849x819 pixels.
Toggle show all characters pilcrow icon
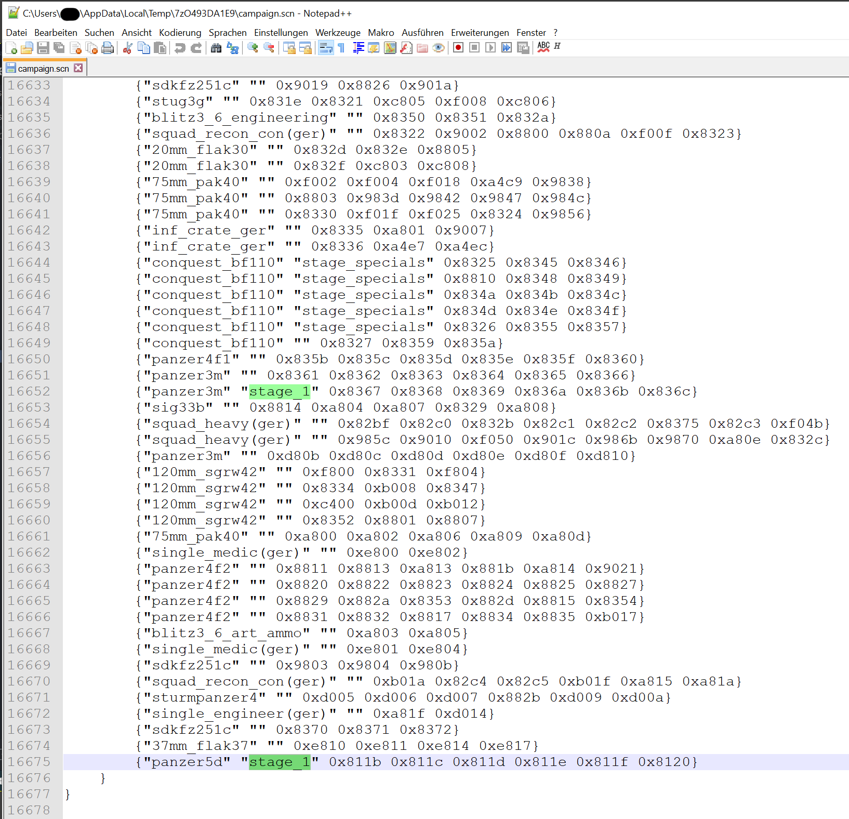pos(341,48)
